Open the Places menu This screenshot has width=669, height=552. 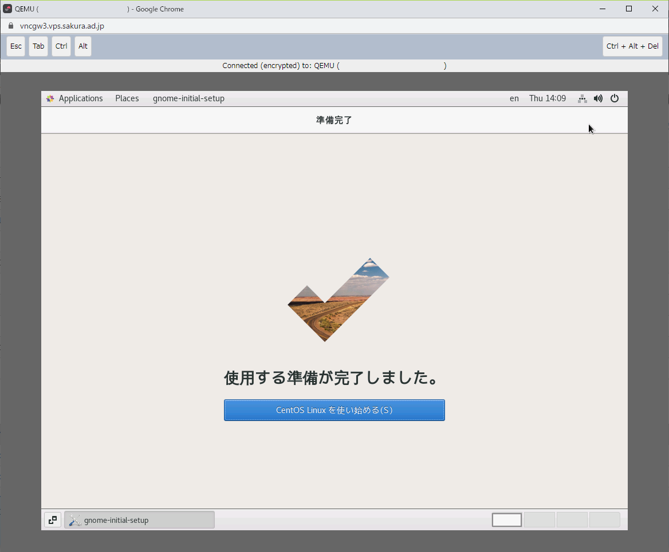point(127,98)
